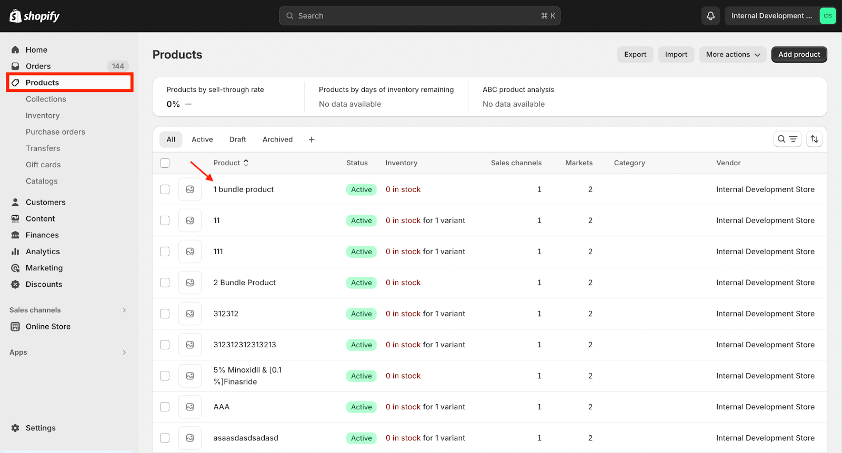The height and width of the screenshot is (453, 842).
Task: Click image placeholder for product 11
Action: click(x=190, y=220)
